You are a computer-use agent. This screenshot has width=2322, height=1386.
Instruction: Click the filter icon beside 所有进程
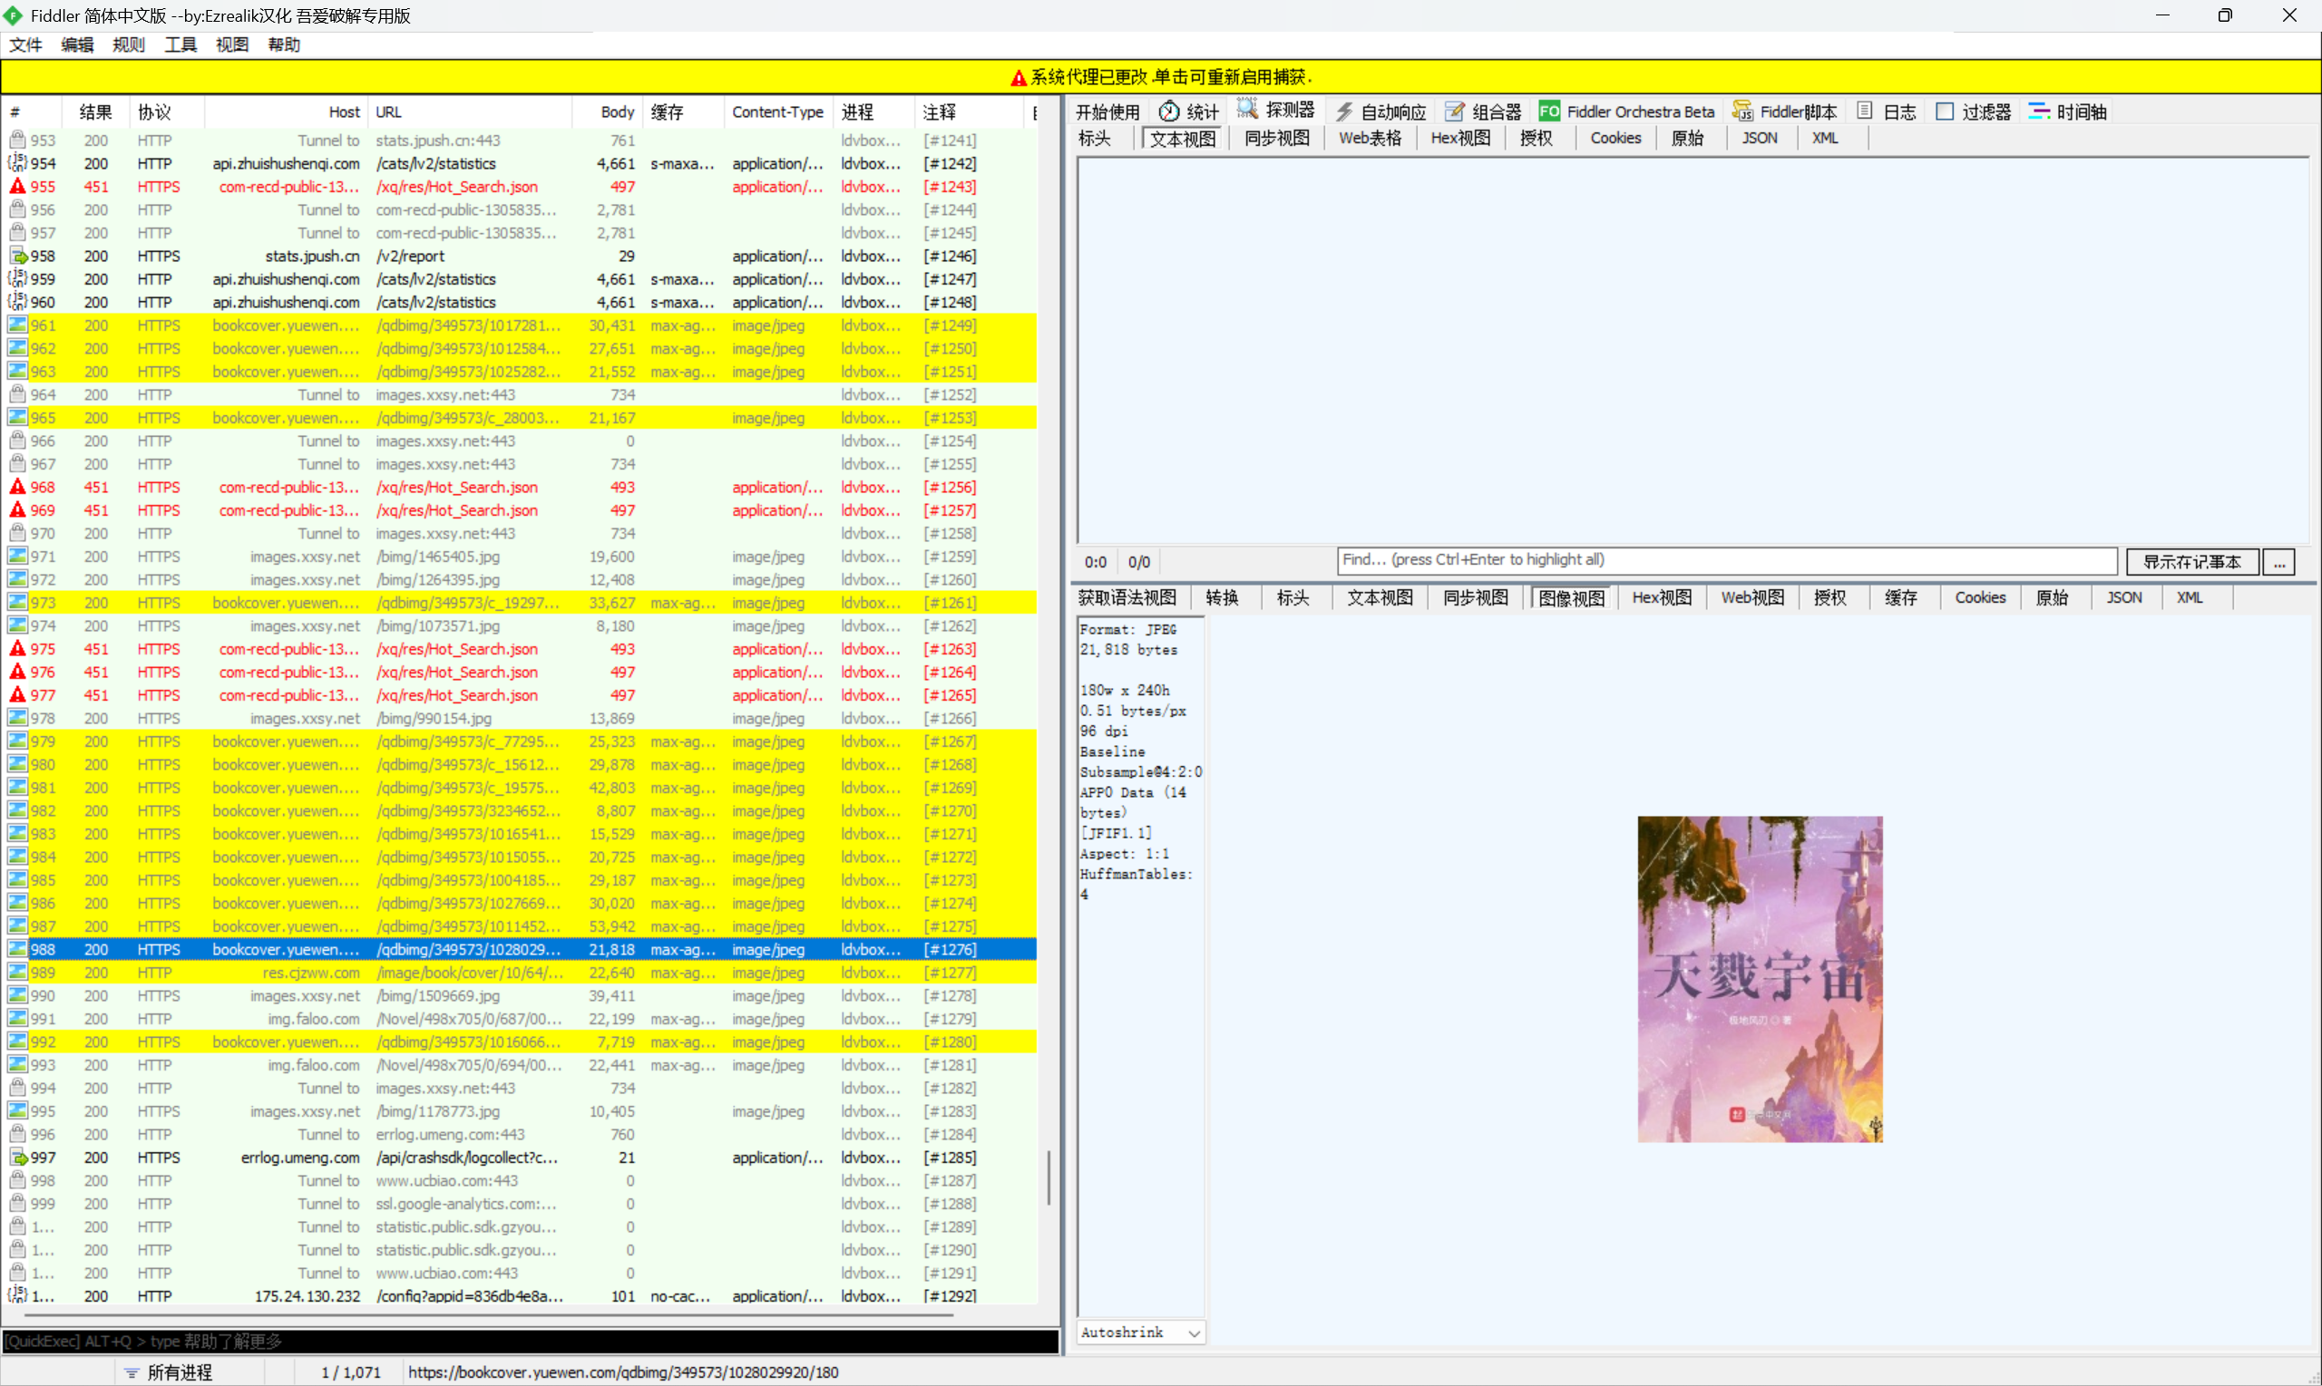[132, 1372]
